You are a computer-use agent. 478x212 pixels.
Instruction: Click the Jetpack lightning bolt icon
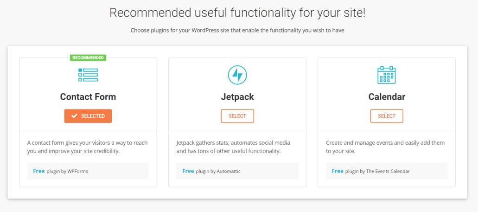pos(237,75)
